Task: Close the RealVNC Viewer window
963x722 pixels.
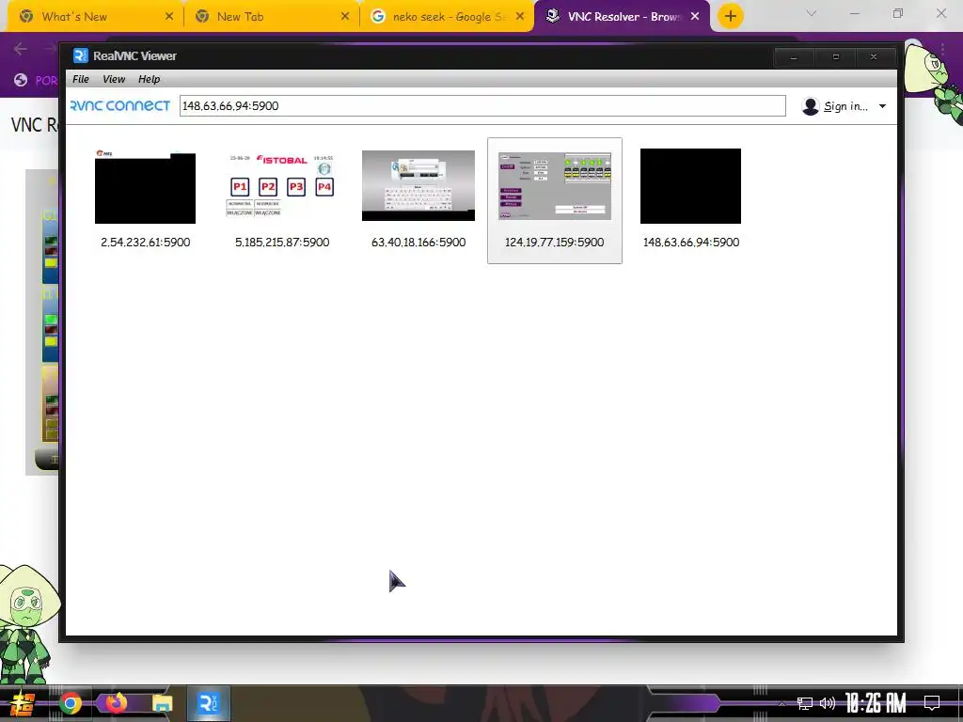Action: click(874, 57)
